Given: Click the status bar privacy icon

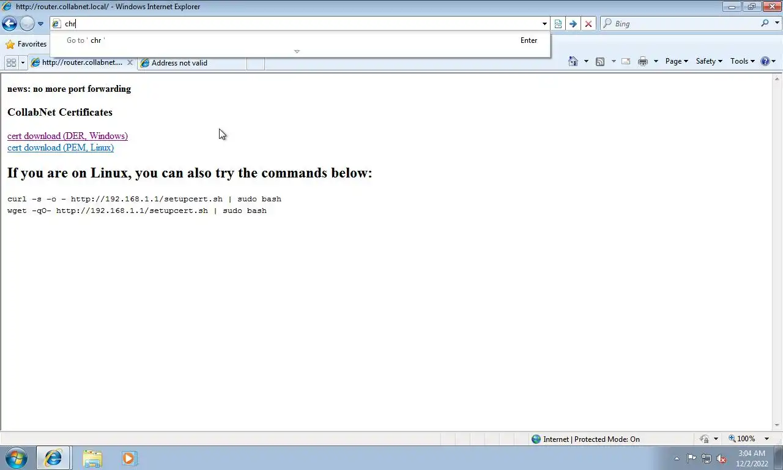Looking at the screenshot, I should click(704, 439).
